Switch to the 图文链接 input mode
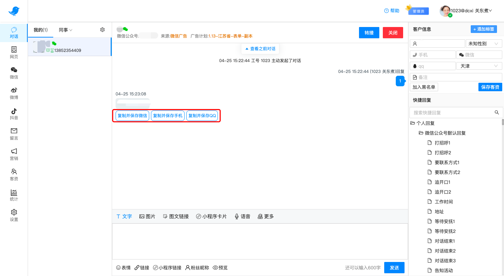 [176, 216]
